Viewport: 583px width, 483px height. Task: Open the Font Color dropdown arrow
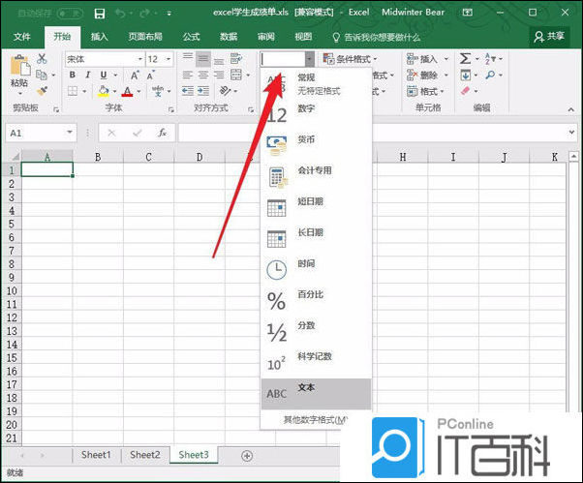139,91
